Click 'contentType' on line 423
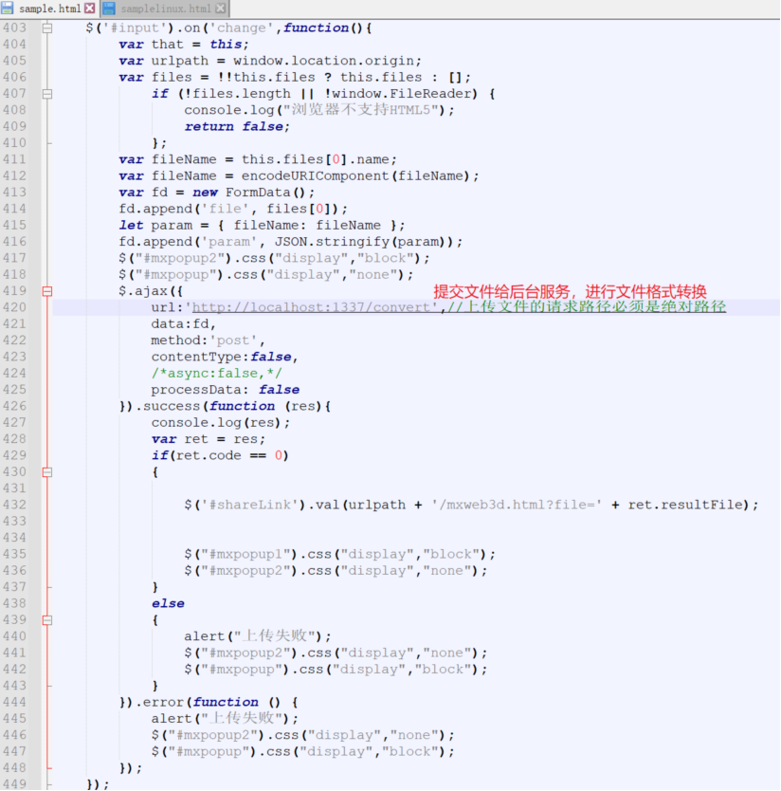The height and width of the screenshot is (791, 781). pos(196,357)
